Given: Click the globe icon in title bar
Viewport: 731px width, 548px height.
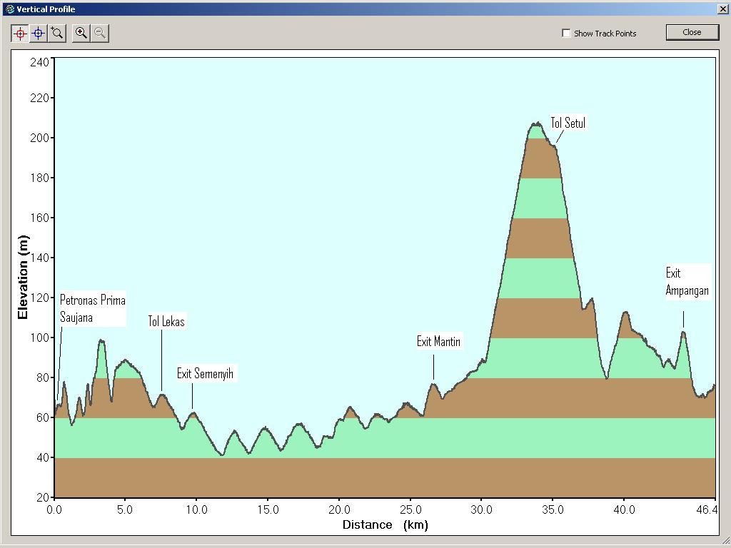Looking at the screenshot, I should tap(9, 9).
